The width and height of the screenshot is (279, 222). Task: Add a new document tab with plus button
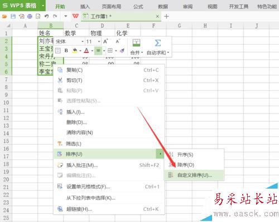tap(166, 16)
